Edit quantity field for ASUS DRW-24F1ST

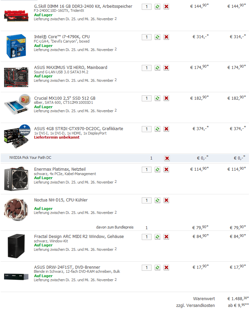[147, 267]
